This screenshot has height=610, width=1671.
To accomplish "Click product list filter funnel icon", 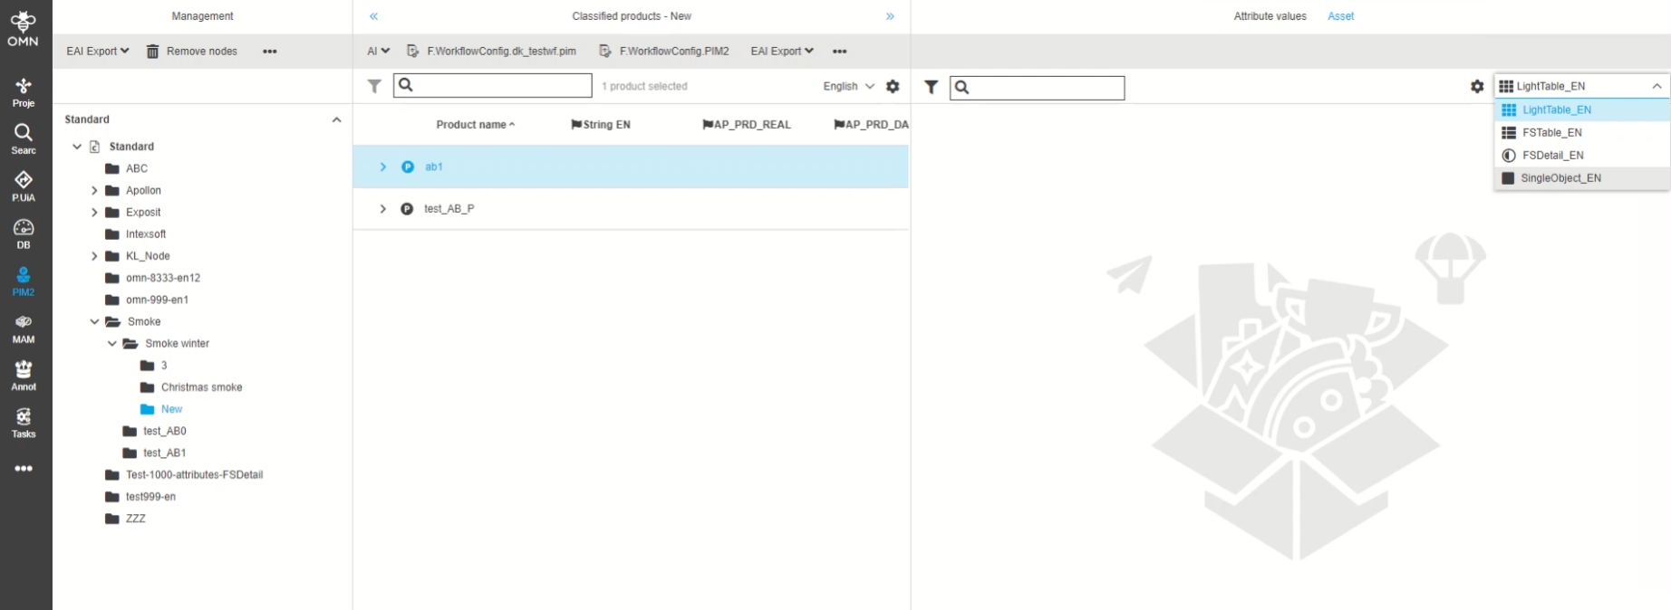I will (374, 86).
